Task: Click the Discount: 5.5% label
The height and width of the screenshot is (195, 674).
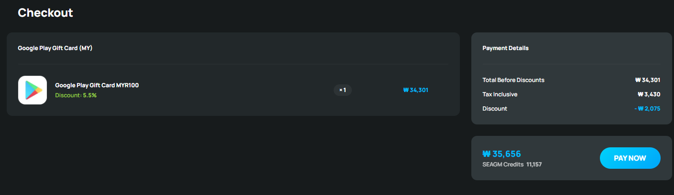Action: tap(76, 95)
